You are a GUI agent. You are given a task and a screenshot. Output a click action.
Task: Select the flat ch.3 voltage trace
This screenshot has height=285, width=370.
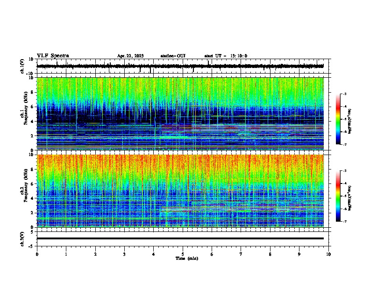point(180,238)
